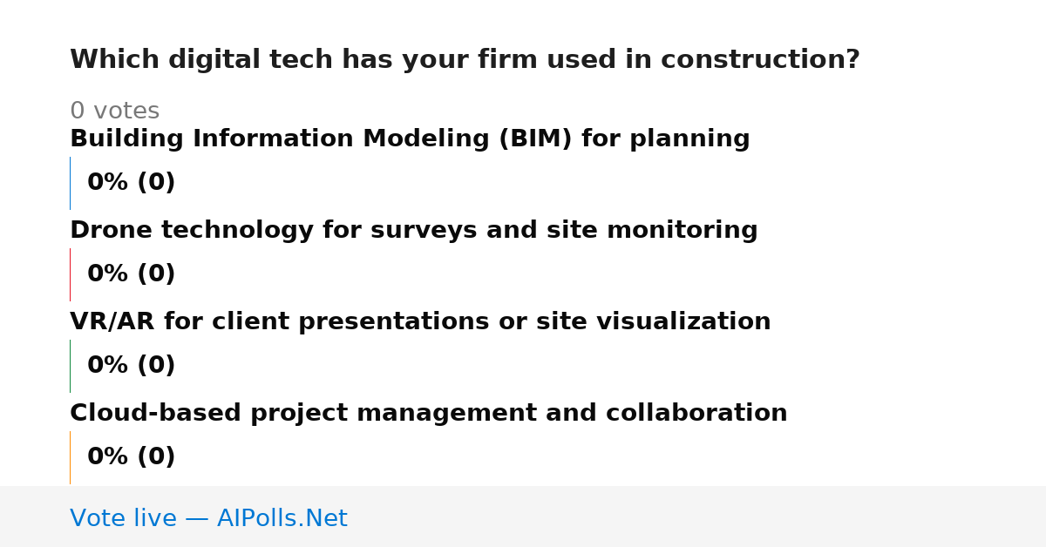The width and height of the screenshot is (1046, 547).
Task: Click the gray footer bar background
Action: pos(697,517)
